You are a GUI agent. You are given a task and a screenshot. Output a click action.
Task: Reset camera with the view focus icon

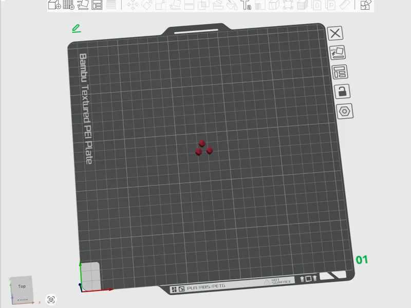pos(51,299)
